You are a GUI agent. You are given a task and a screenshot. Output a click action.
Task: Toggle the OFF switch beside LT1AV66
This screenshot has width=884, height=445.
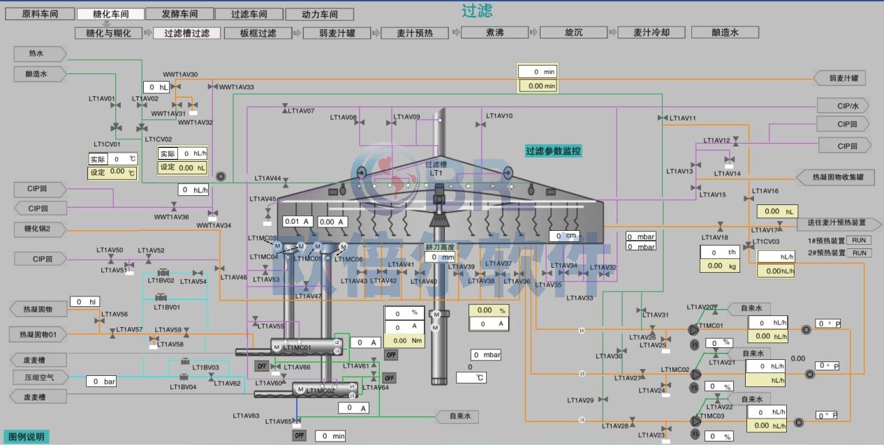click(x=262, y=365)
